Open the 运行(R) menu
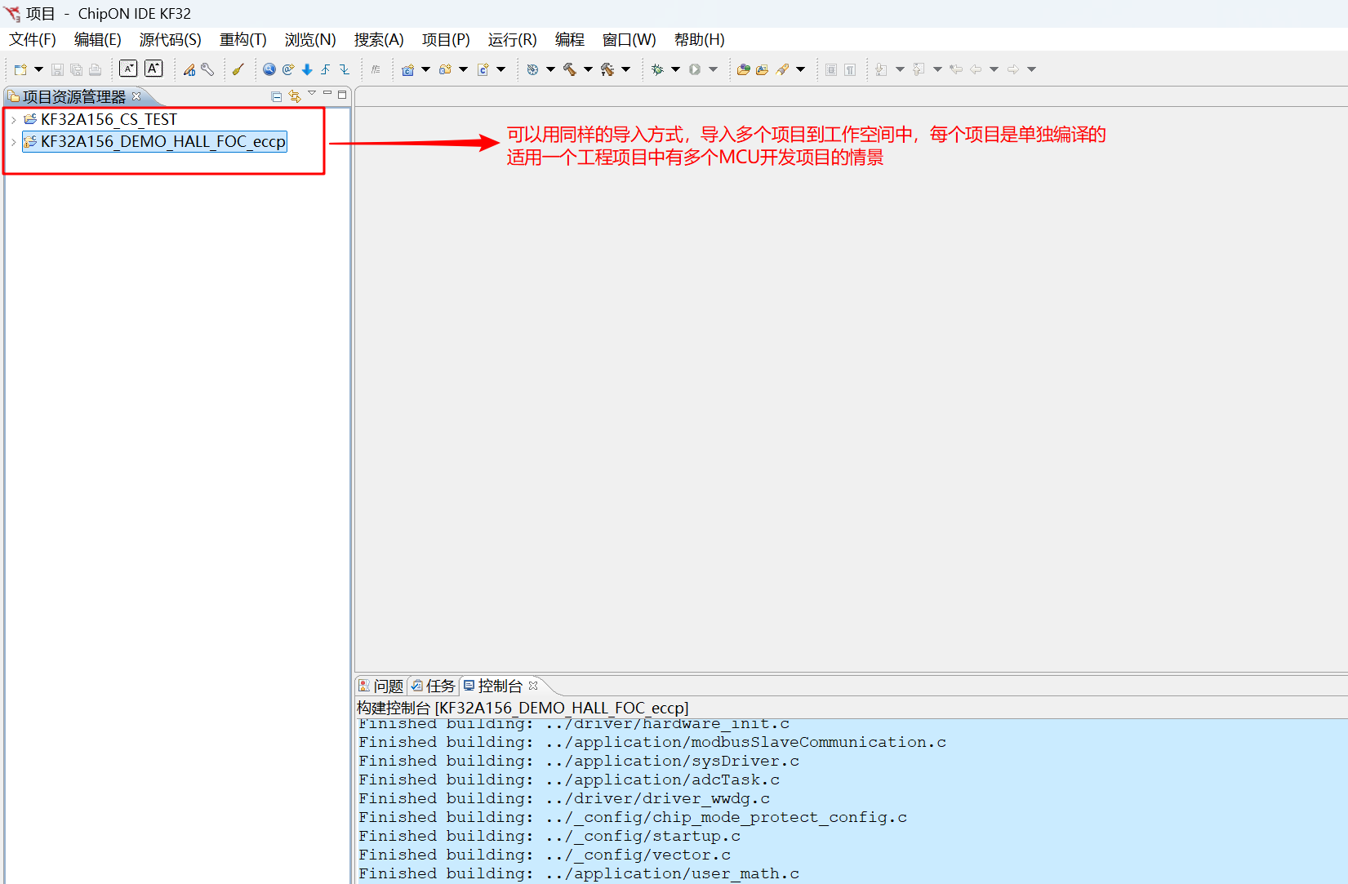Image resolution: width=1348 pixels, height=884 pixels. click(512, 39)
